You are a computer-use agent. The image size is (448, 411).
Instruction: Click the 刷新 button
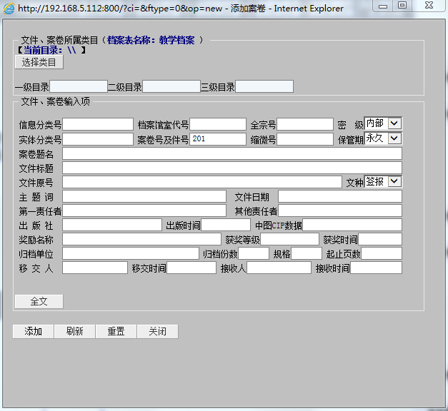tap(74, 331)
